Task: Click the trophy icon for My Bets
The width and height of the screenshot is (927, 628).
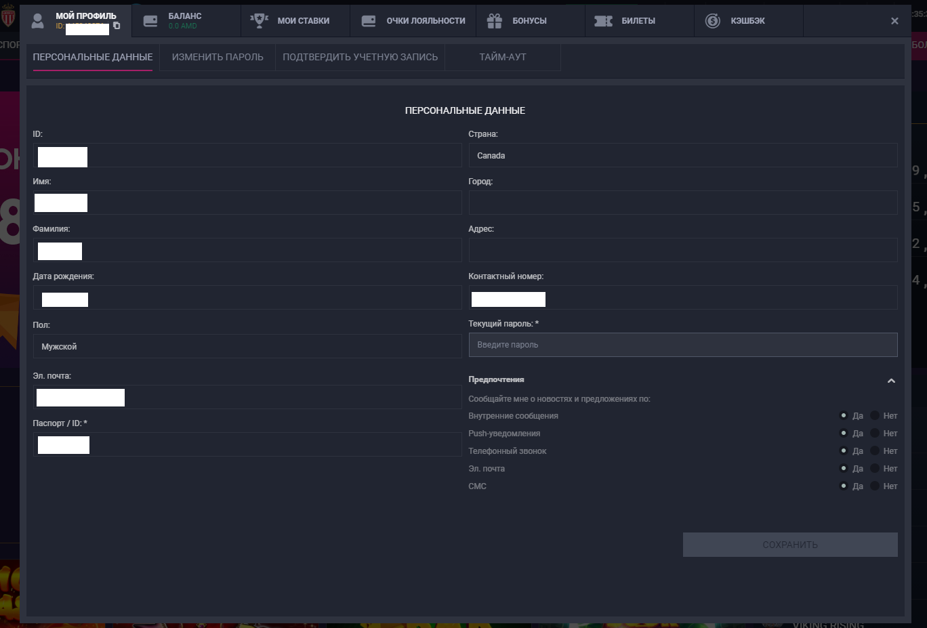Action: pyautogui.click(x=260, y=20)
